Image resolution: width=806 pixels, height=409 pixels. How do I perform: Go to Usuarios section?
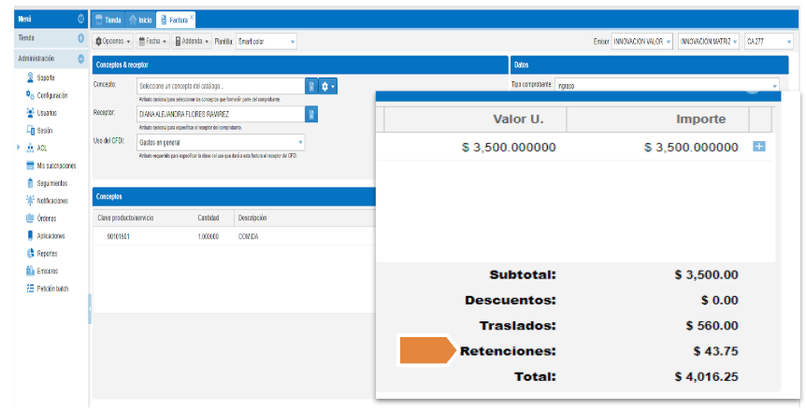(x=47, y=113)
